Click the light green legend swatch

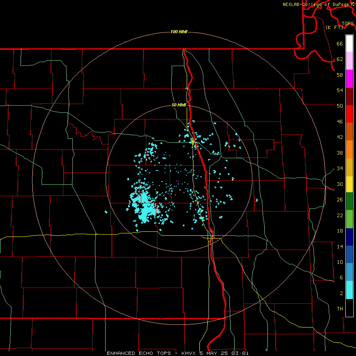(x=349, y=219)
